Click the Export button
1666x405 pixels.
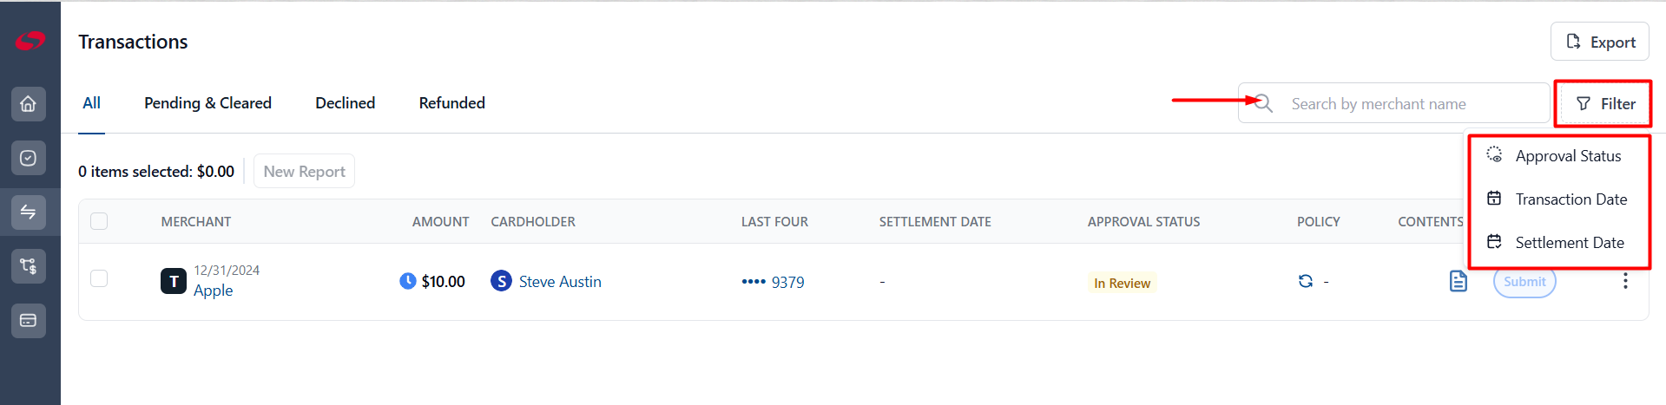(x=1600, y=42)
